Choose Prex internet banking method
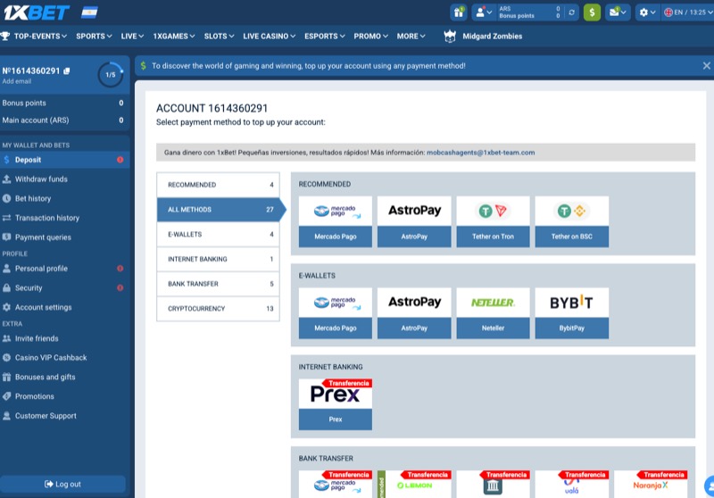714x498 pixels. pyautogui.click(x=336, y=404)
